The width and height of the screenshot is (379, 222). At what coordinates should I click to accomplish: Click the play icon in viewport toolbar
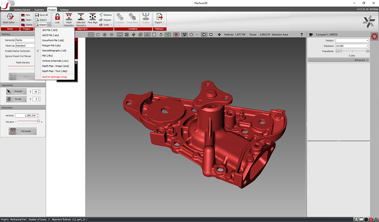204,34
